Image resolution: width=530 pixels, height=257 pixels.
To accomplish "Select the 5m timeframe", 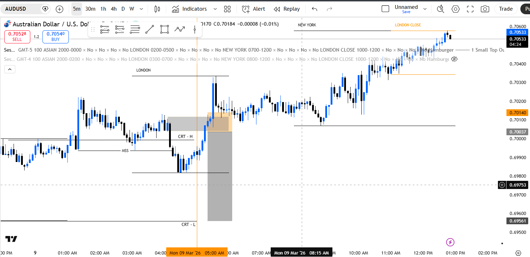I will pyautogui.click(x=77, y=9).
